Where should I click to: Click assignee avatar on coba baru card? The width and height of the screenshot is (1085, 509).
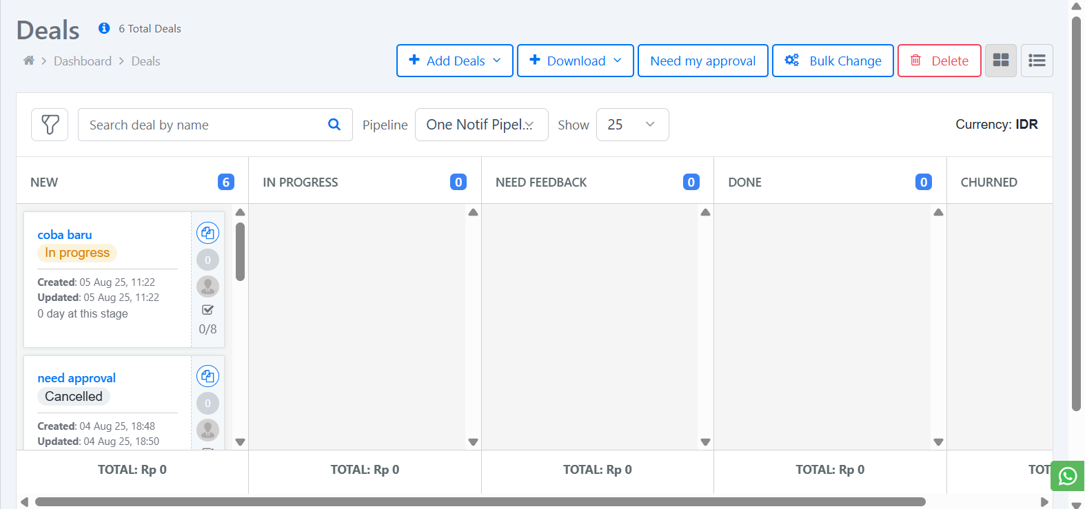(207, 286)
